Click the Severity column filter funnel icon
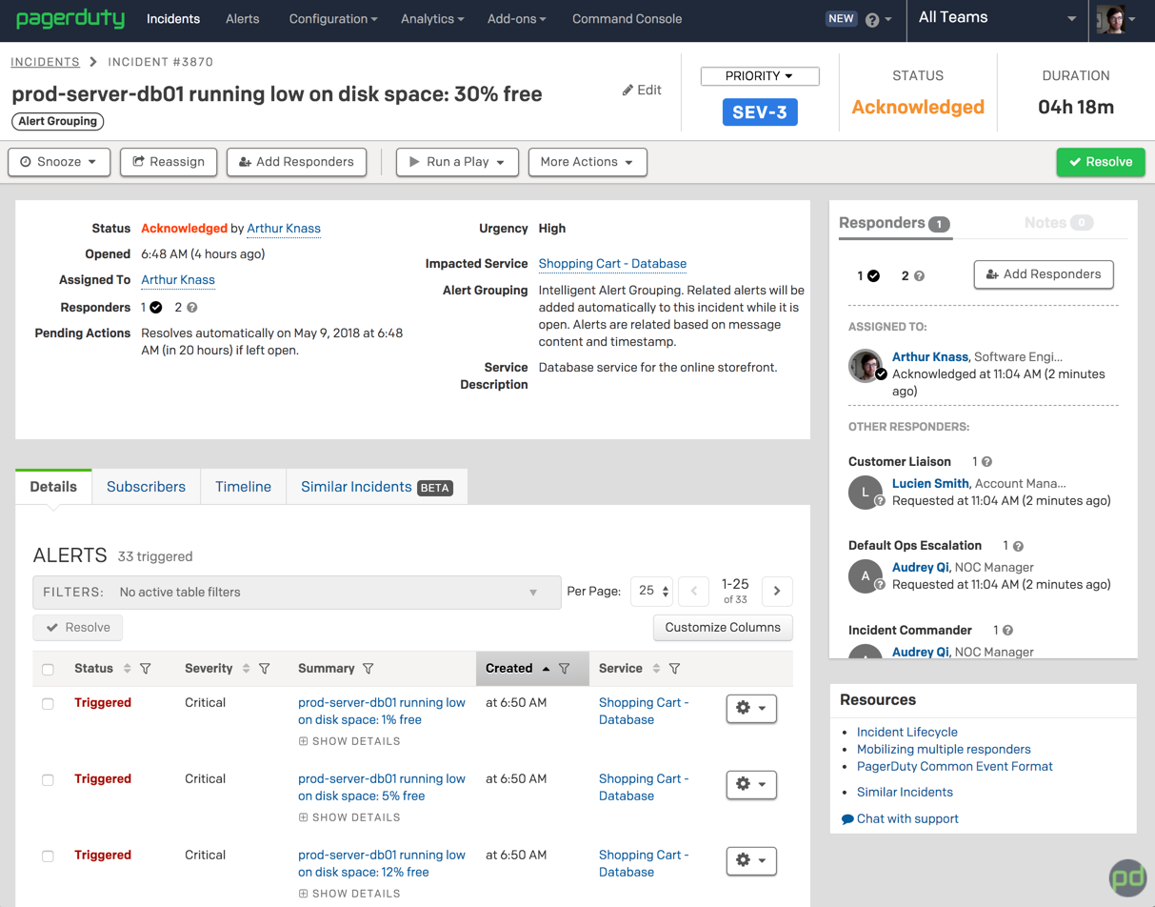Image resolution: width=1155 pixels, height=907 pixels. pos(265,669)
